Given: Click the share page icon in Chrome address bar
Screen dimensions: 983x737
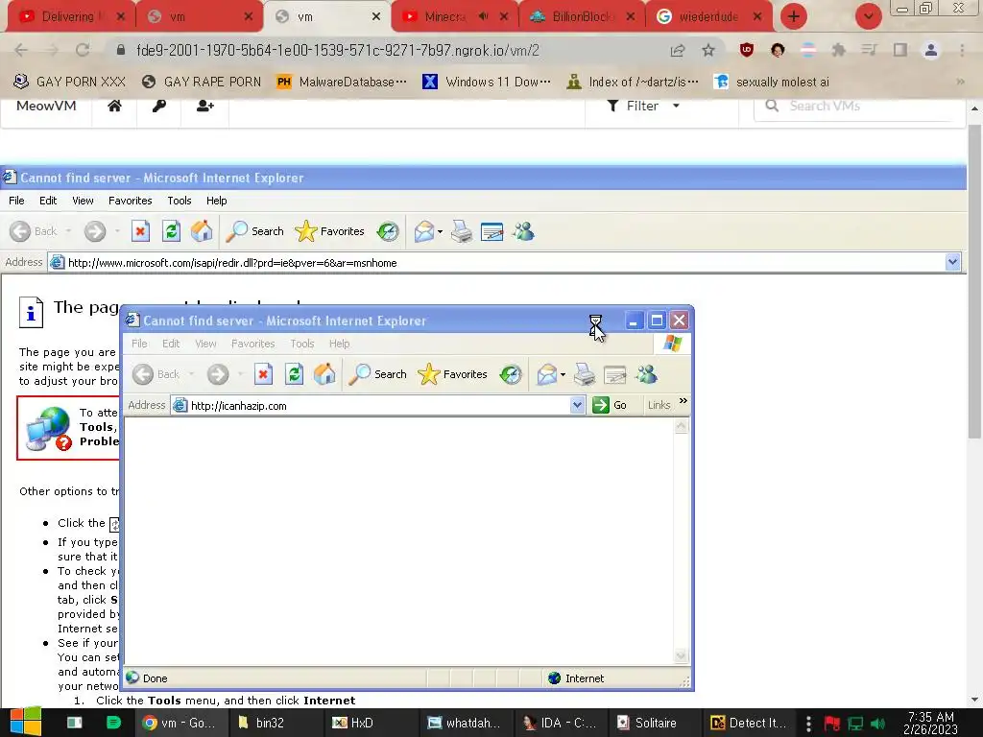Looking at the screenshot, I should (x=678, y=50).
